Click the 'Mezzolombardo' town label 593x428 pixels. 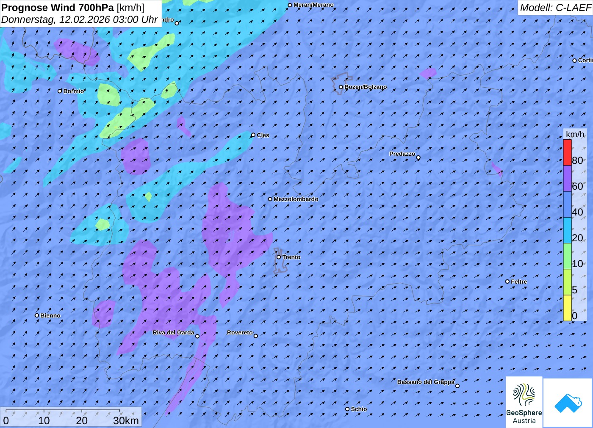pos(296,199)
